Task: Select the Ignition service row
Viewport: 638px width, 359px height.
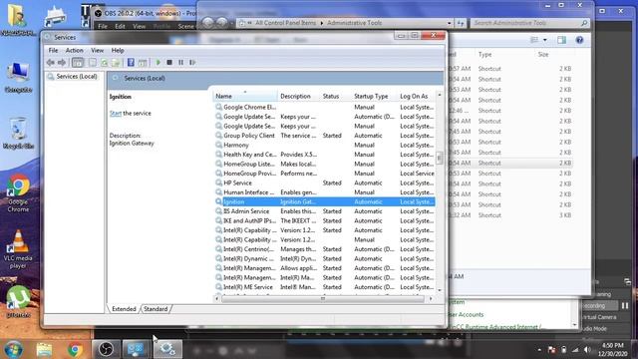Action: pyautogui.click(x=324, y=201)
